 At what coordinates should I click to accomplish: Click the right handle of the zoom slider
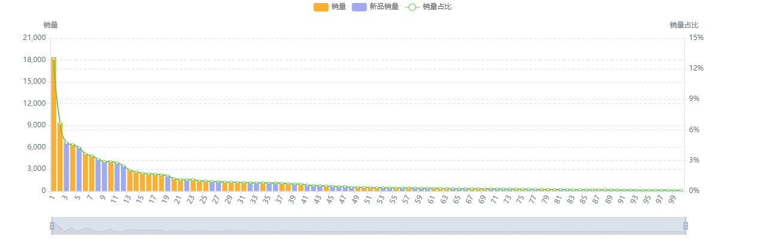click(686, 225)
